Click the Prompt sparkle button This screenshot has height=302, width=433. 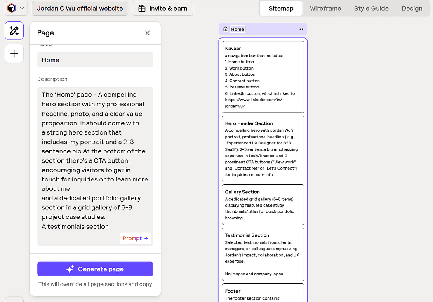click(x=135, y=238)
